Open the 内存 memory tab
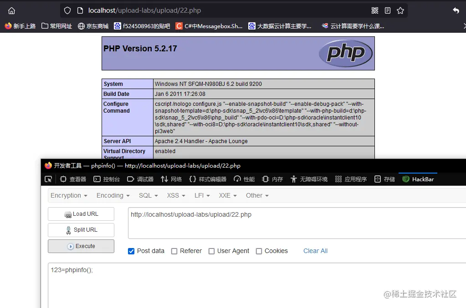The image size is (466, 308). (x=272, y=179)
